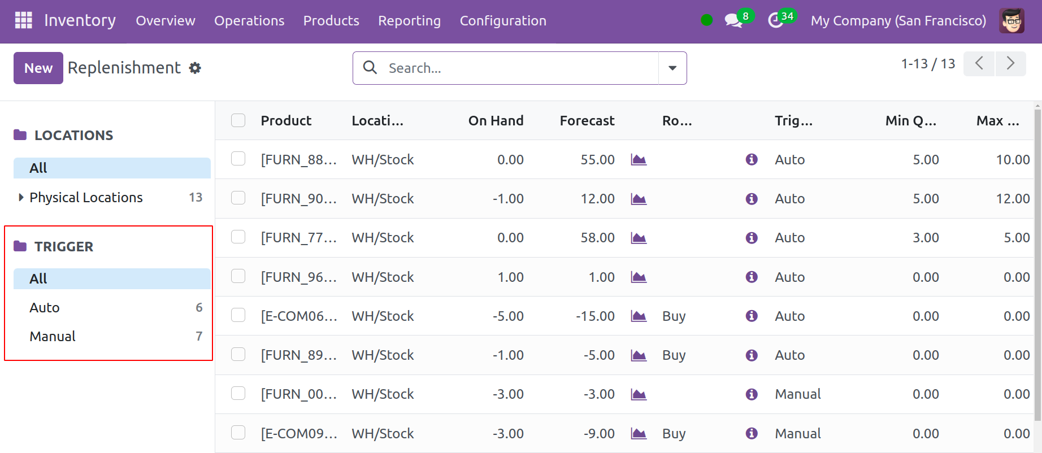Select the FURN_96 row checkbox
Viewport: 1042px width, 453px height.
pyautogui.click(x=238, y=276)
